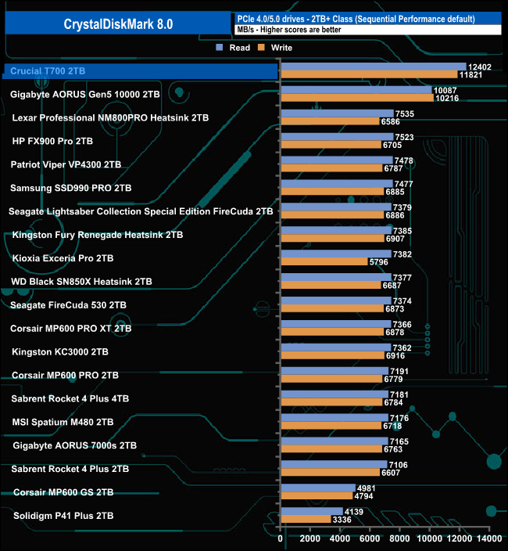Select Solidigm P41 Plus 2TB label

[x=63, y=516]
